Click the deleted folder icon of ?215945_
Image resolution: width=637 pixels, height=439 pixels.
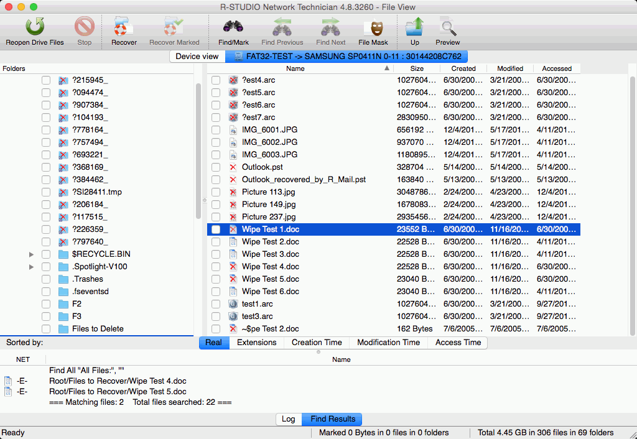pyautogui.click(x=63, y=80)
